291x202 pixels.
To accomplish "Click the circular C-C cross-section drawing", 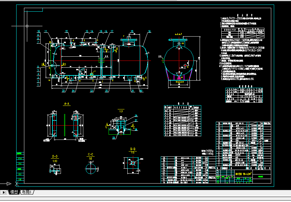I will [x=91, y=167].
